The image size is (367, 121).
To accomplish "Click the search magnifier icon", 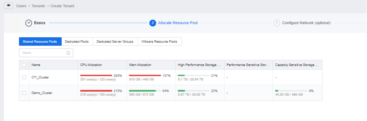I will (68, 53).
